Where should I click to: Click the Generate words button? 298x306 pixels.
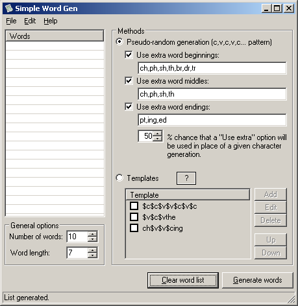point(258,280)
